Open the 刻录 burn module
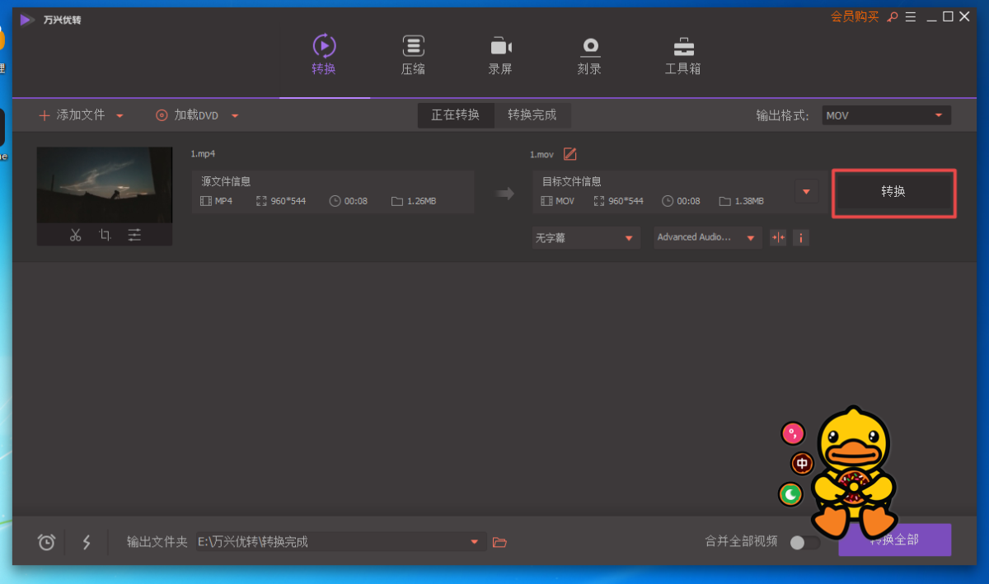989x584 pixels. [589, 55]
